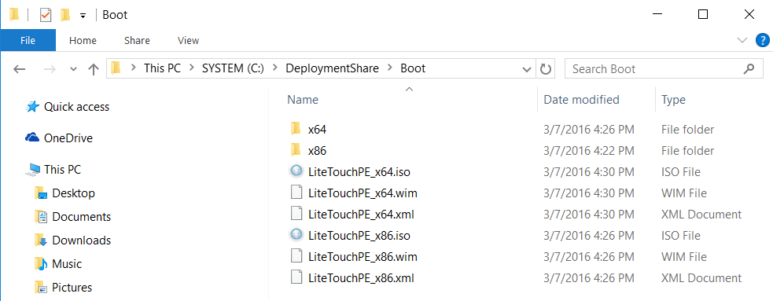Select Downloads in the navigation pane
The image size is (773, 301).
(x=81, y=240)
